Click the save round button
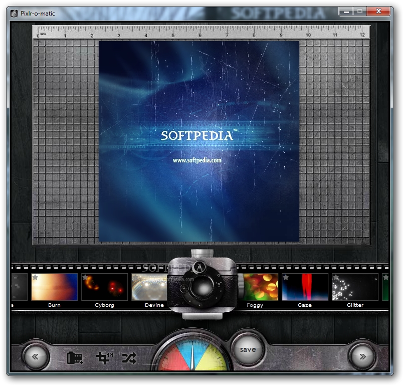The image size is (404, 386). coord(248,350)
